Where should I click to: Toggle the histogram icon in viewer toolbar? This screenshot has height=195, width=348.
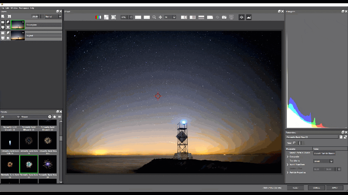tap(249, 17)
